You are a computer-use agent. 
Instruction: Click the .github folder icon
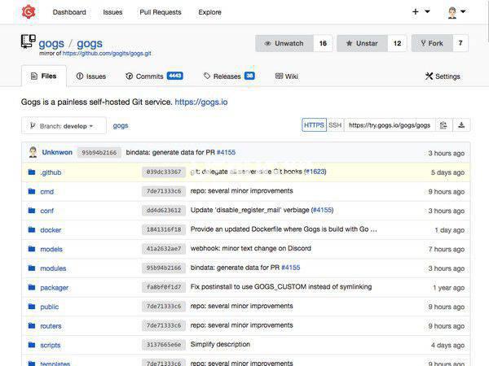point(32,172)
